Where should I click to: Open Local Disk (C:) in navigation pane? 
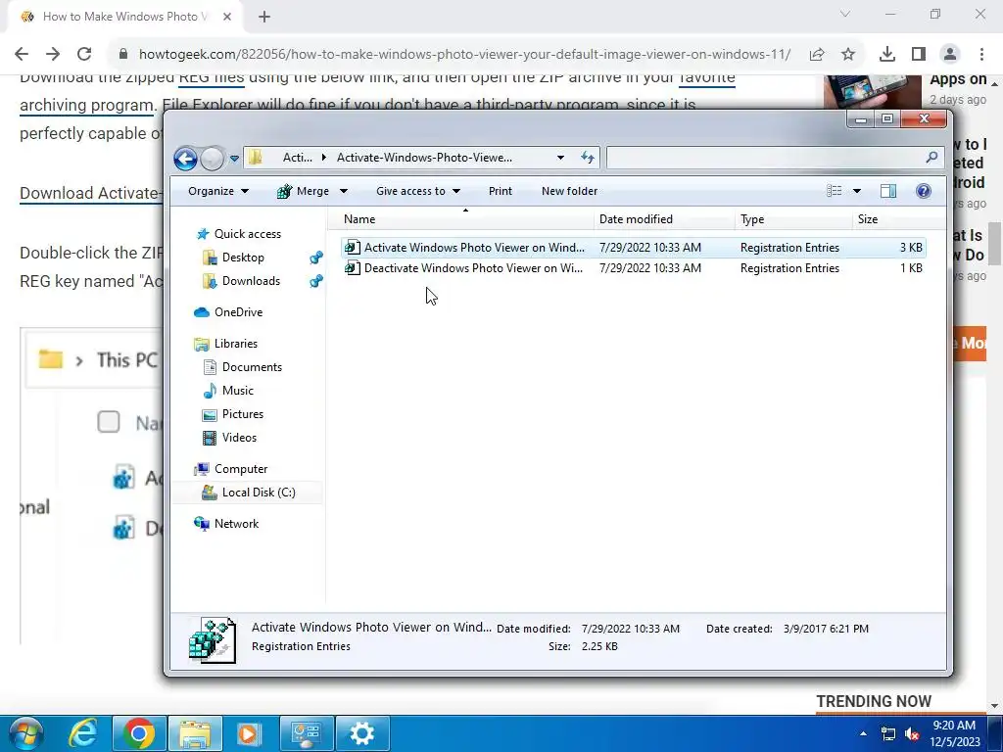click(x=259, y=493)
